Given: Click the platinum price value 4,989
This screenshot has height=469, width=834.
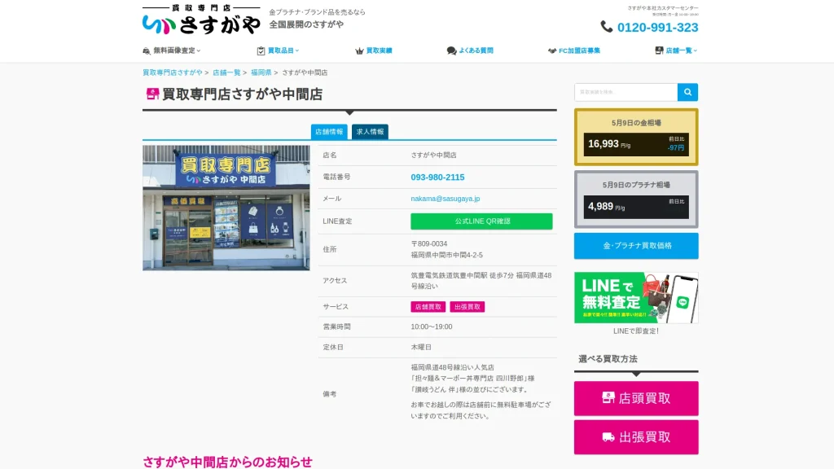Looking at the screenshot, I should (600, 206).
